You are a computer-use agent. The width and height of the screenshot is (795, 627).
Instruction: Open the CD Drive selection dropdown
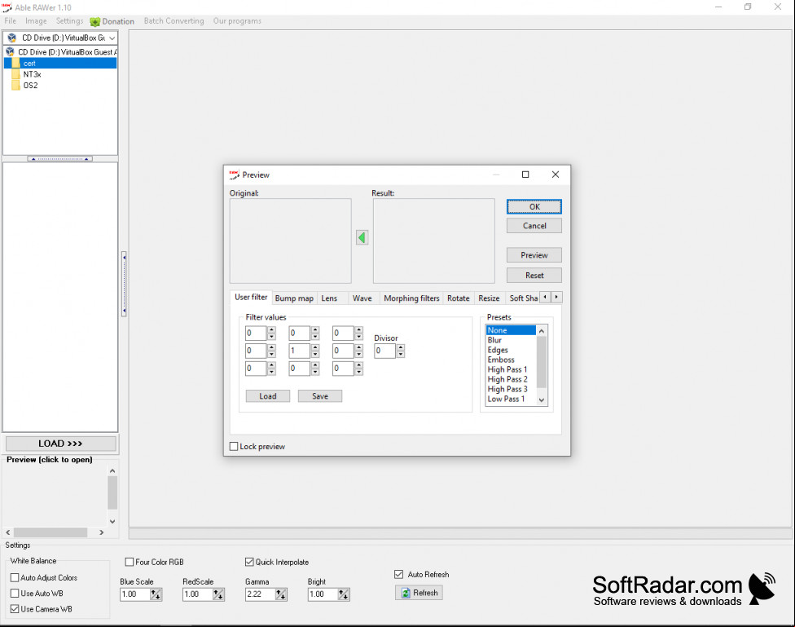(x=112, y=38)
